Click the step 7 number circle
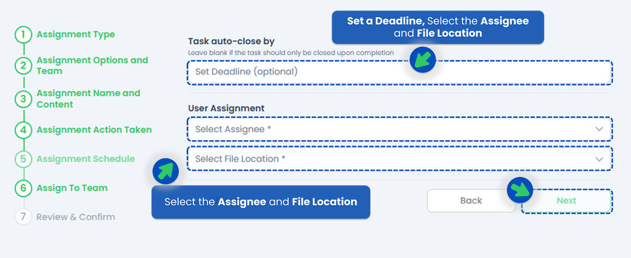Viewport: 631px width, 258px height. click(23, 217)
